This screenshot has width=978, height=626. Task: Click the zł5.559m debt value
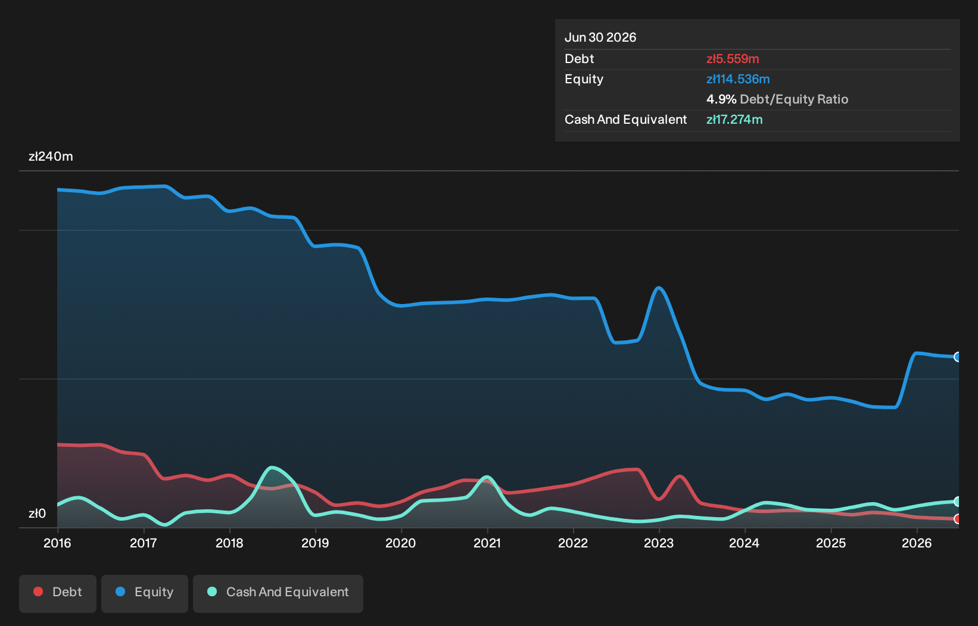(733, 59)
